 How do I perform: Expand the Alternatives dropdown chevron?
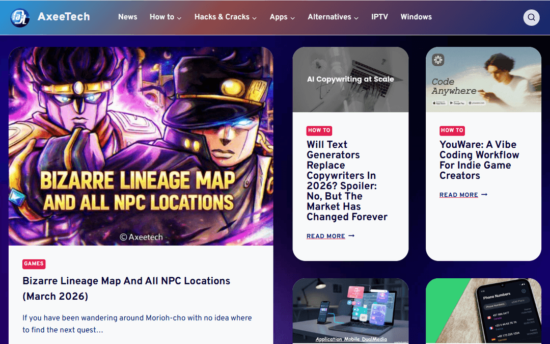356,18
